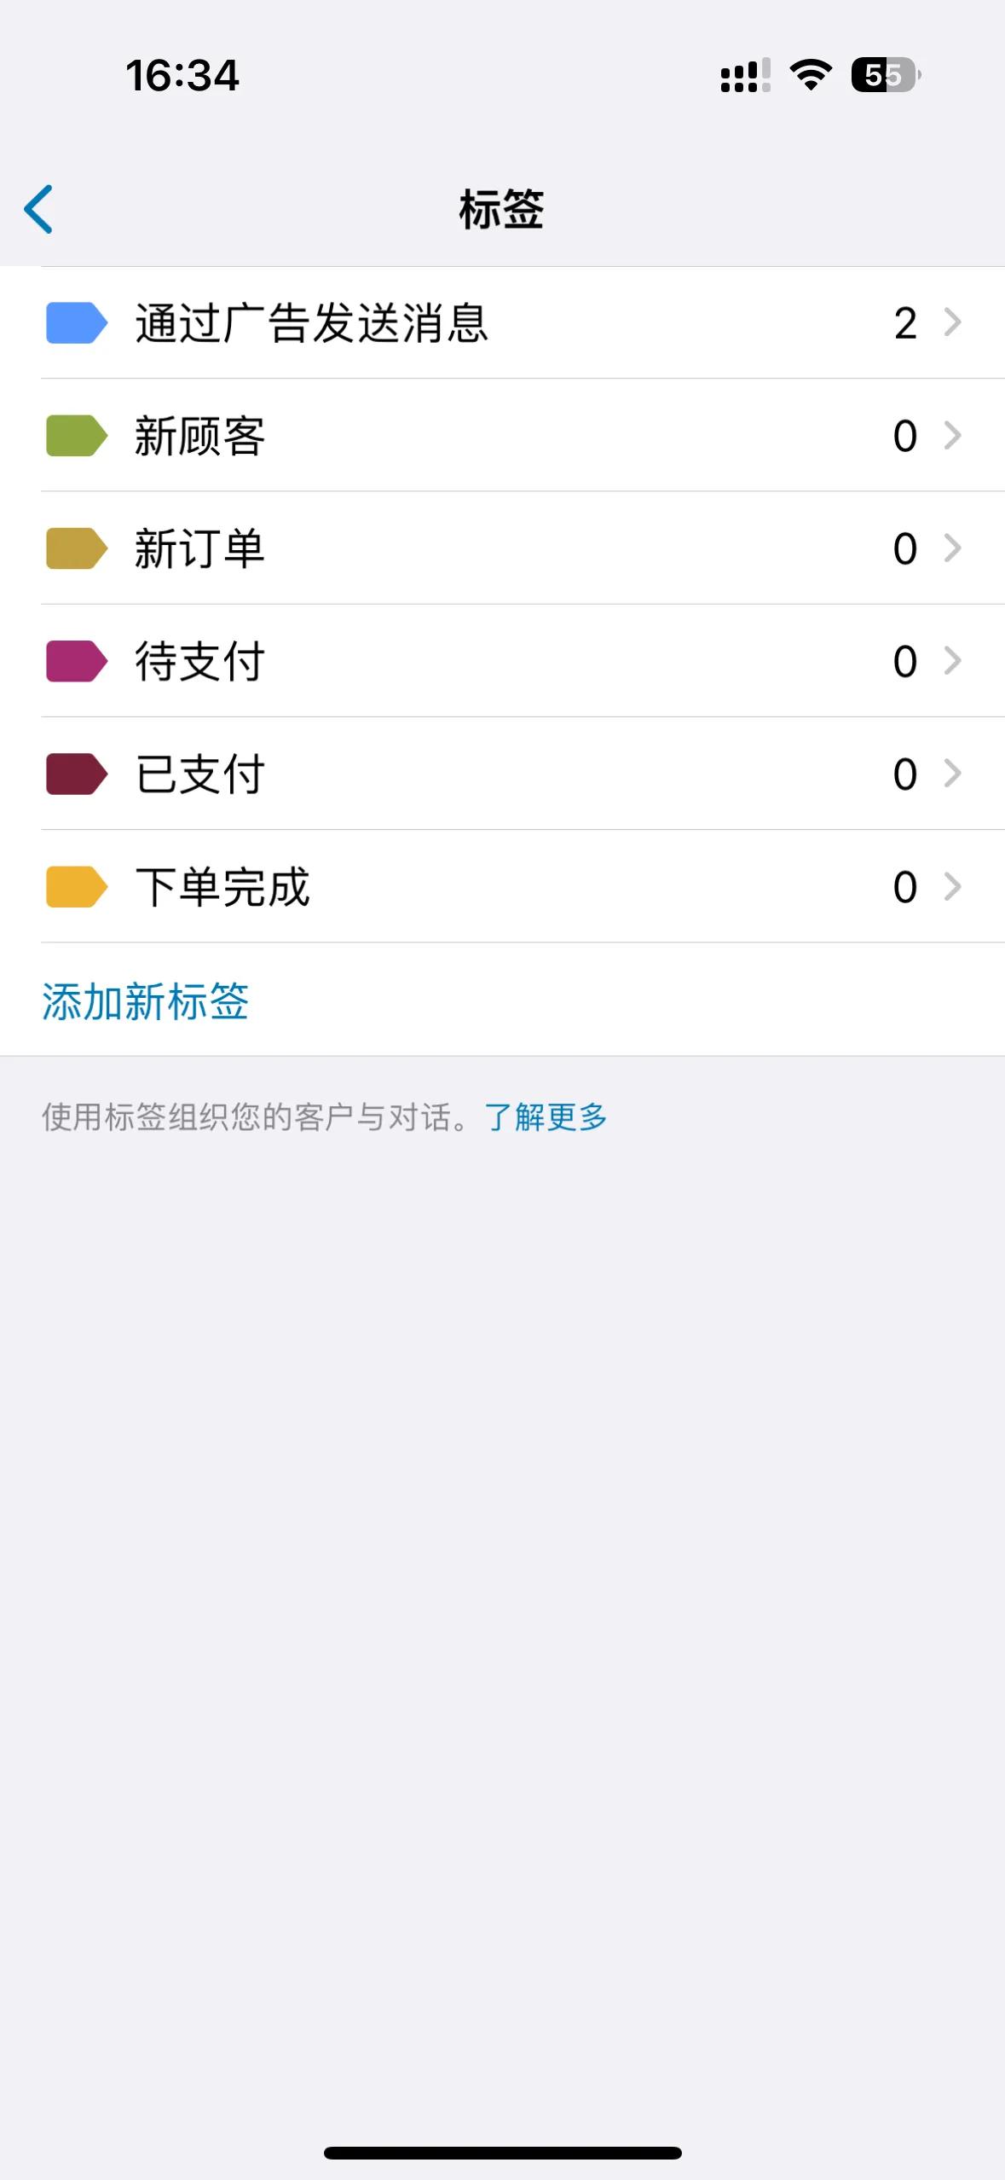Screen dimensions: 1005x2180
Task: Tap the green 新顾客 label icon
Action: click(76, 436)
